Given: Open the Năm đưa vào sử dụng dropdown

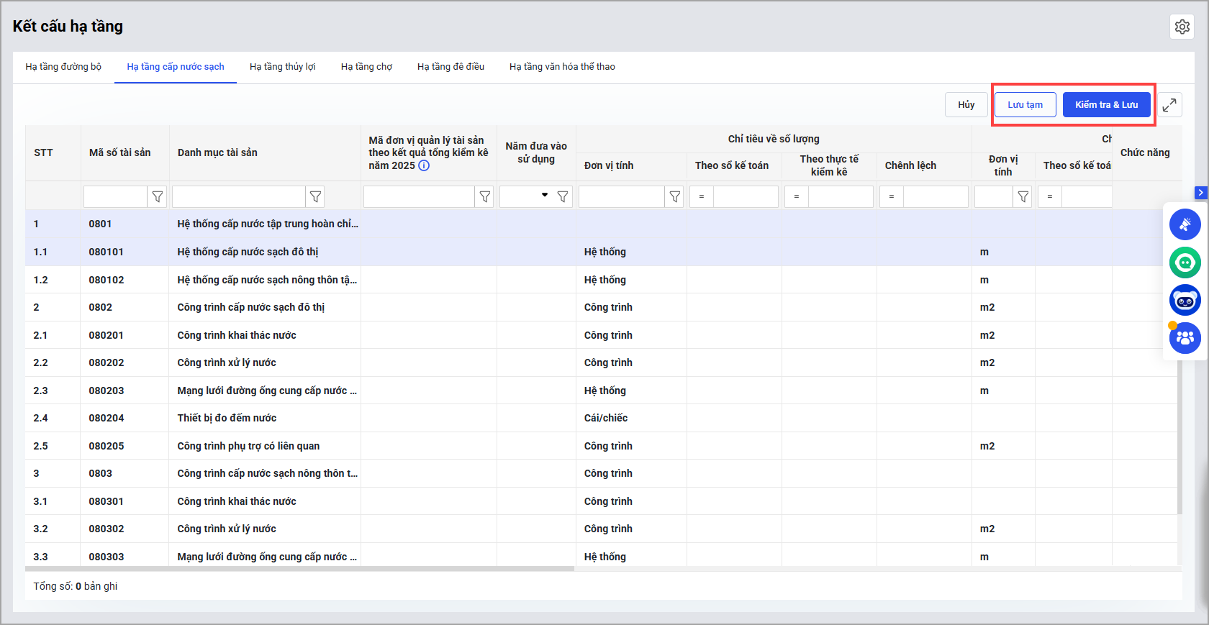Looking at the screenshot, I should pyautogui.click(x=544, y=196).
